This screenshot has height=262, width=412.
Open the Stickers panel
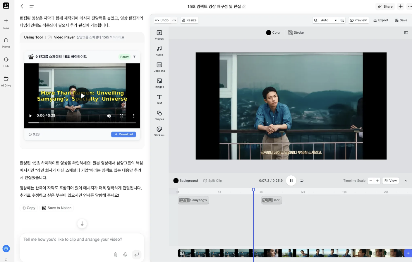tap(159, 131)
